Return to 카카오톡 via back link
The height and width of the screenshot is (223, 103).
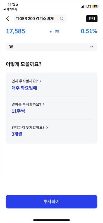10,9
